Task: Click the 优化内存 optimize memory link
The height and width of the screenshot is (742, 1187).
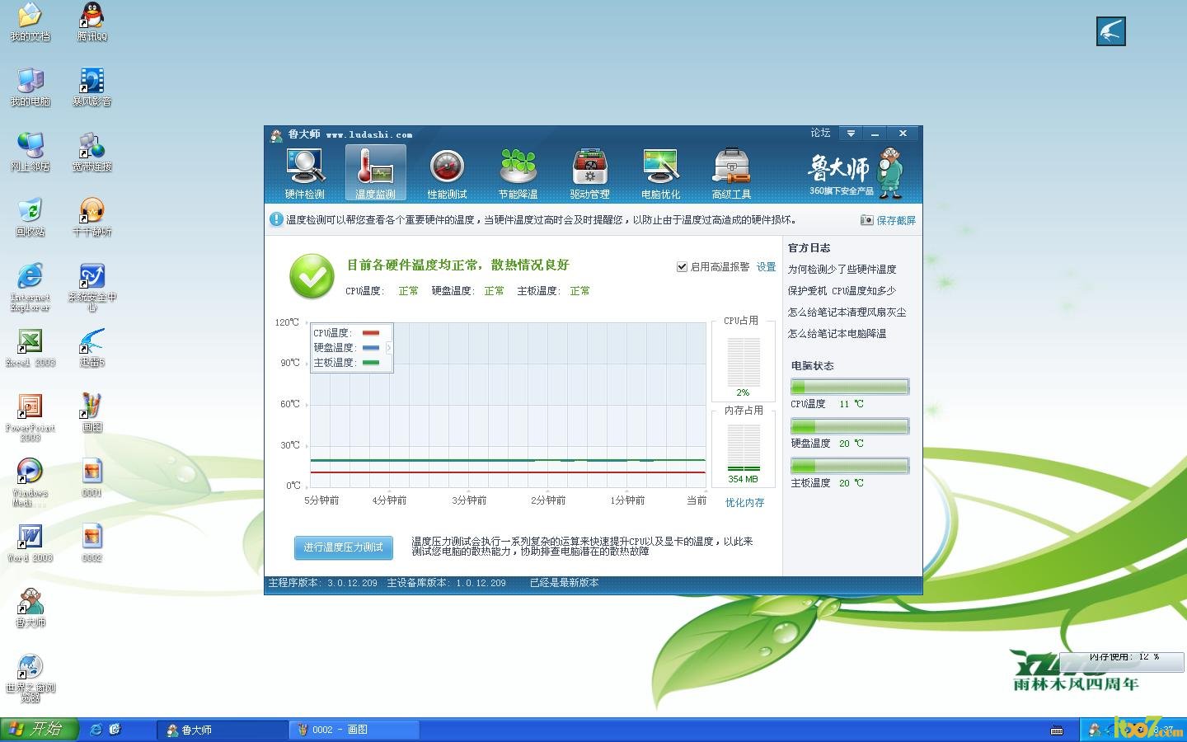Action: pos(744,503)
